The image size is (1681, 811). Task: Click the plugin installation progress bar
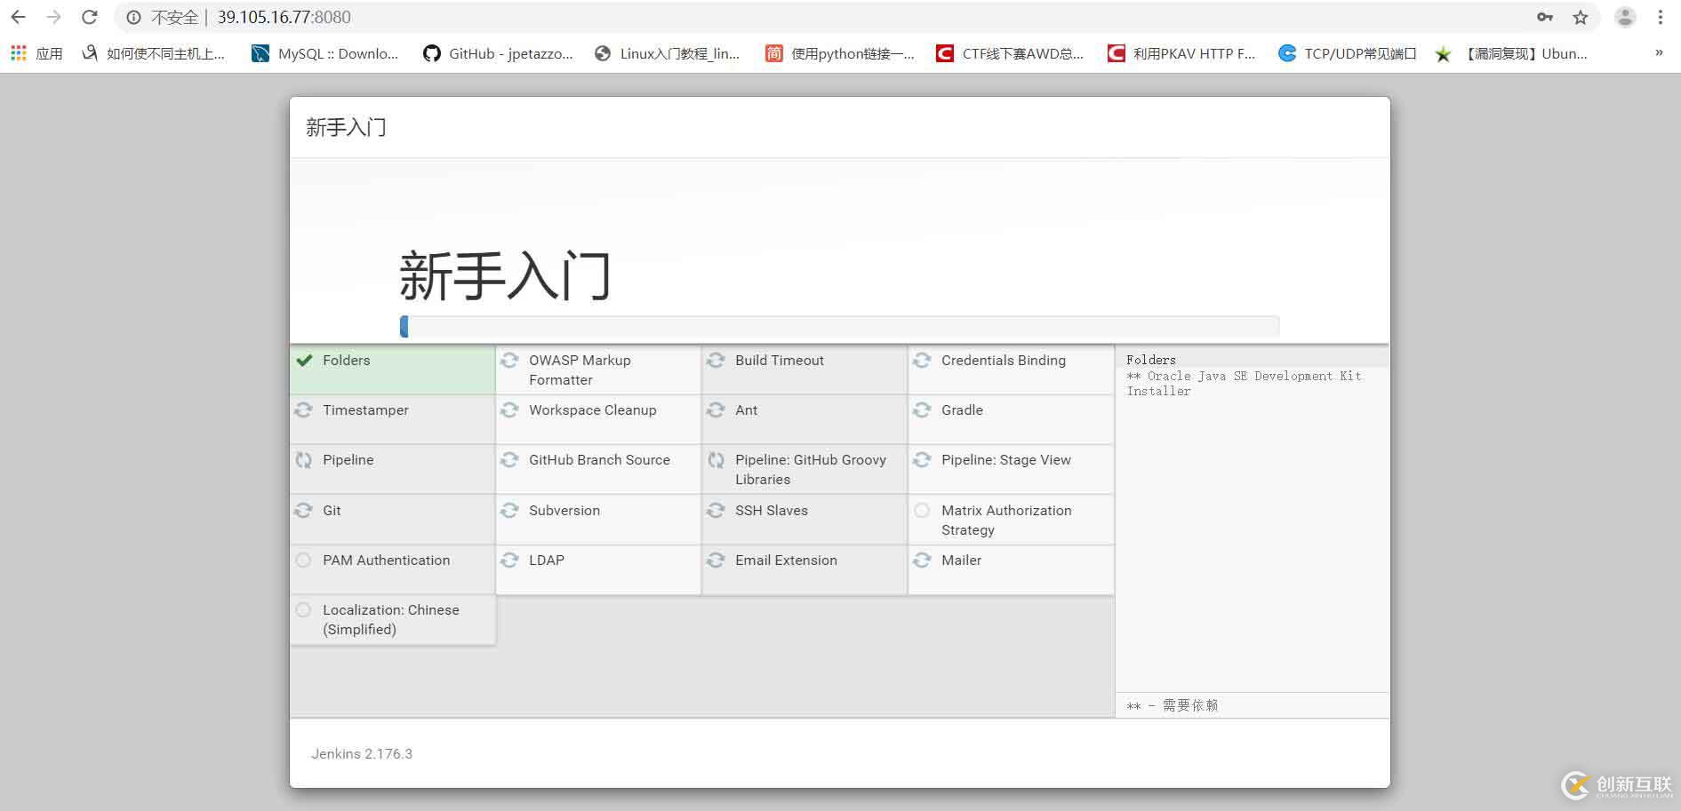point(839,326)
